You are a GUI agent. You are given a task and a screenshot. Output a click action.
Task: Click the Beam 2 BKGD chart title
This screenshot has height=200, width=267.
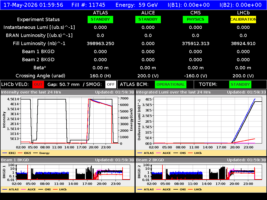[150, 160]
